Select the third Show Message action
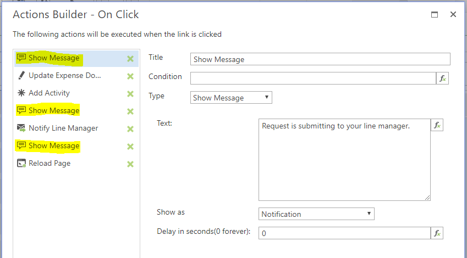 pyautogui.click(x=54, y=146)
